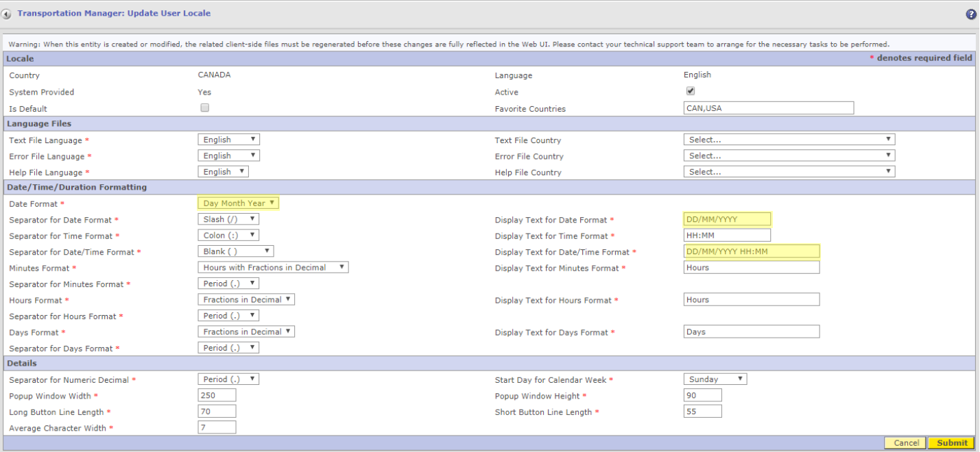Image resolution: width=980 pixels, height=452 pixels.
Task: Expand the Minutes Format dropdown
Action: (x=273, y=268)
